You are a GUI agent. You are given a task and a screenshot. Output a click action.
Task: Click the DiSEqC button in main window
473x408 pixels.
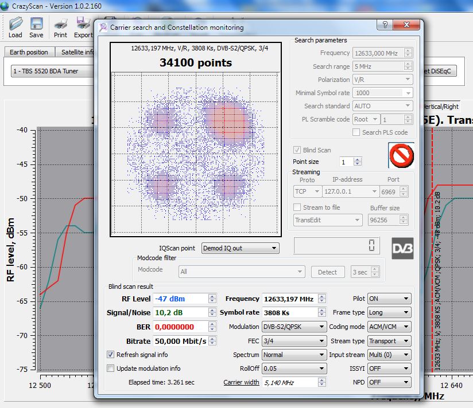pos(440,71)
